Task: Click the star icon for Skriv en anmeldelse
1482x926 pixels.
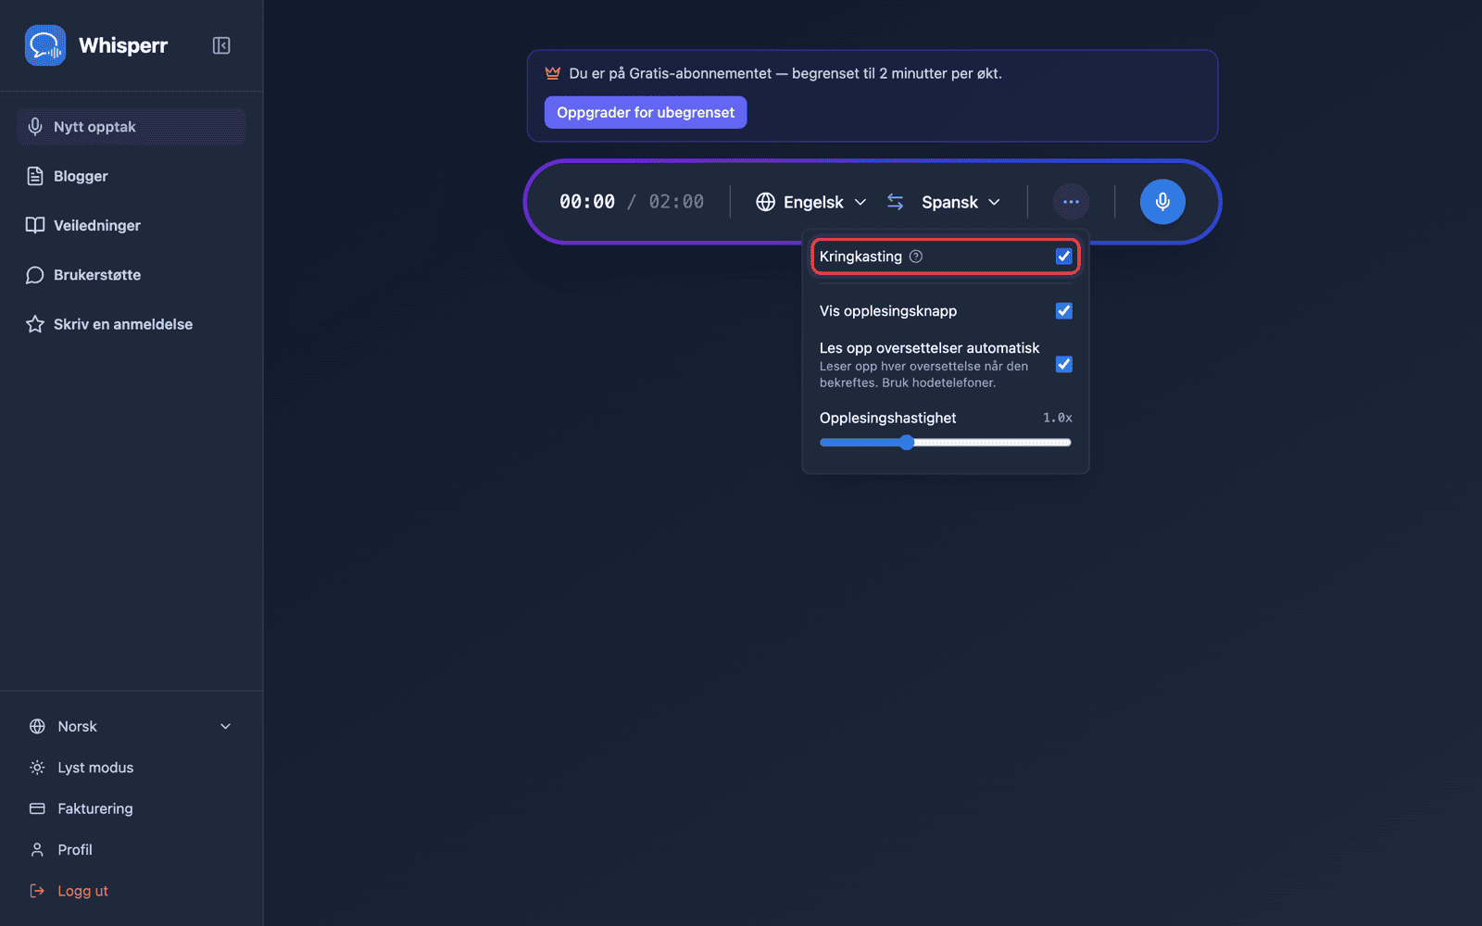Action: coord(35,324)
